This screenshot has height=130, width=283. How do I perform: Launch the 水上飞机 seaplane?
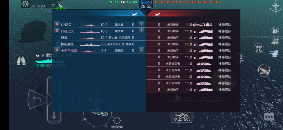pyautogui.click(x=182, y=117)
